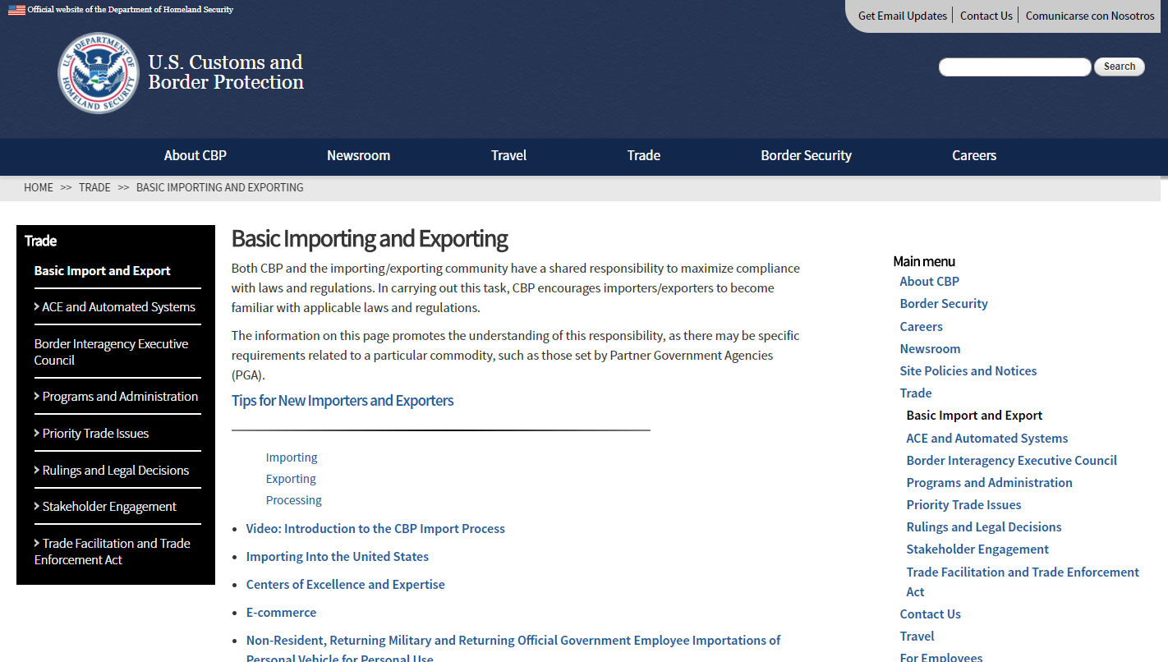The height and width of the screenshot is (662, 1168).
Task: Open Border Interagency Executive Council in black sidebar
Action: click(112, 352)
